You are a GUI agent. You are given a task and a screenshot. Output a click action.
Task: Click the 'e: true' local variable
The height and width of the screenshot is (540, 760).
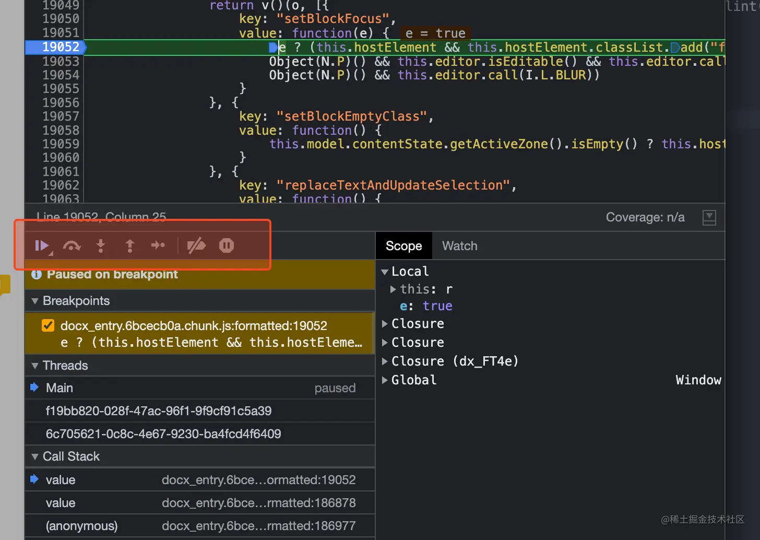pyautogui.click(x=426, y=306)
